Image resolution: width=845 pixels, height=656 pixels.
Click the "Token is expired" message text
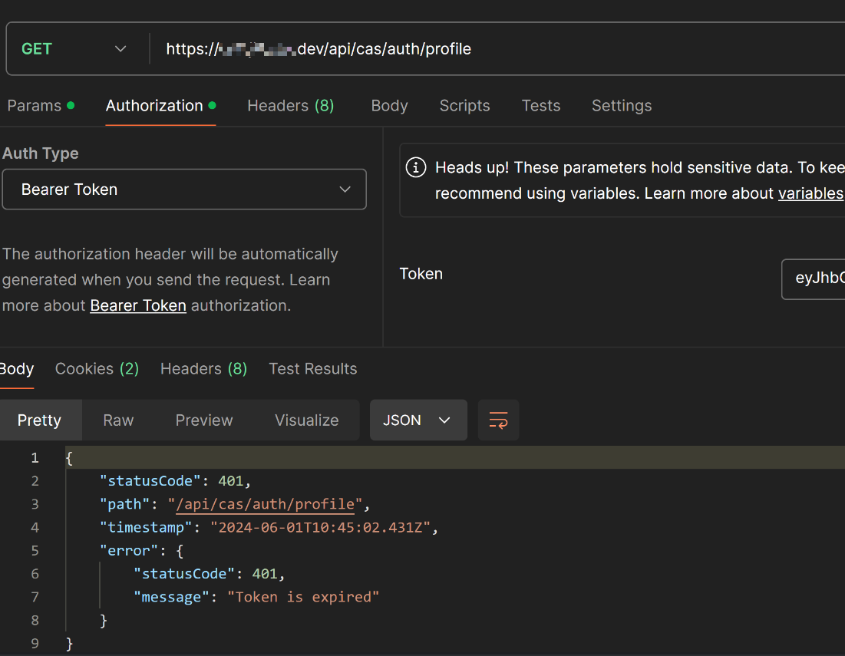303,597
